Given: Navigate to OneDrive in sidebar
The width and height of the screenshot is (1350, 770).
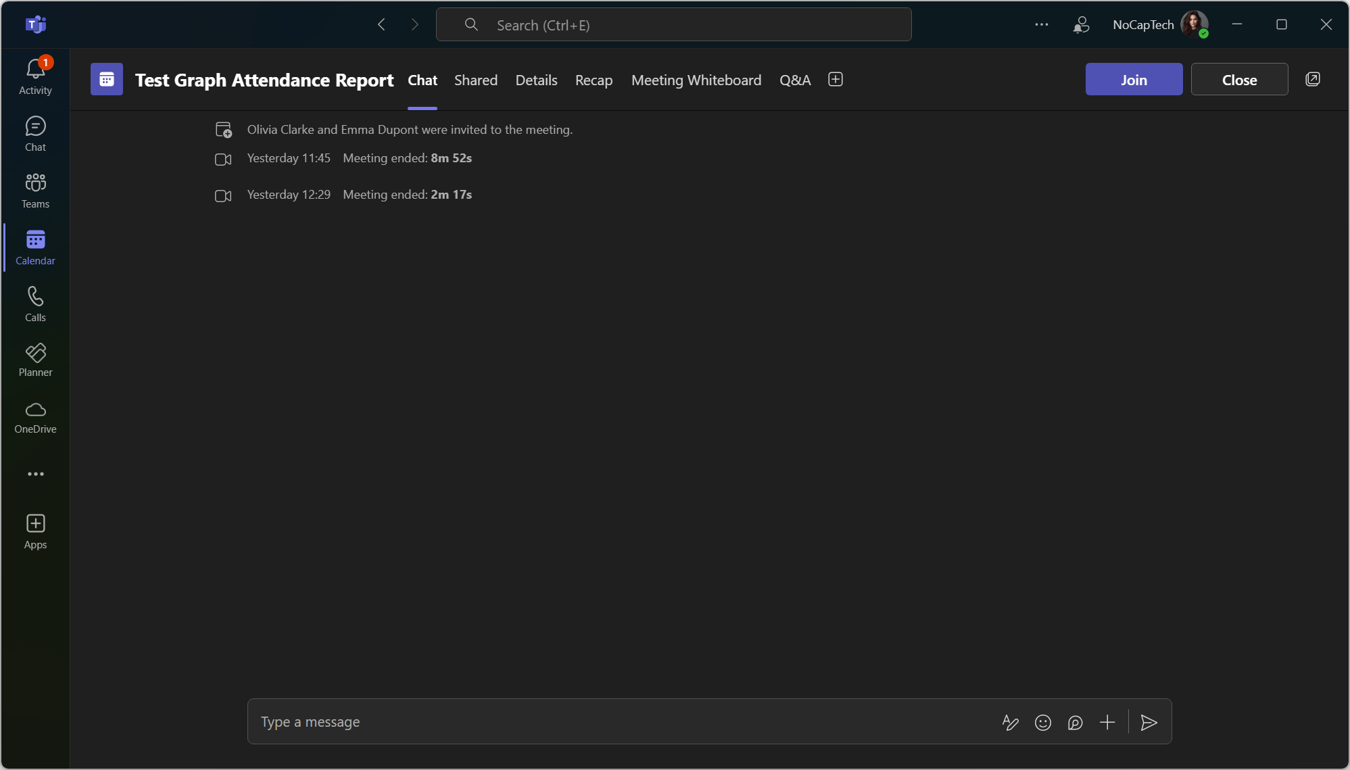Looking at the screenshot, I should pos(35,418).
